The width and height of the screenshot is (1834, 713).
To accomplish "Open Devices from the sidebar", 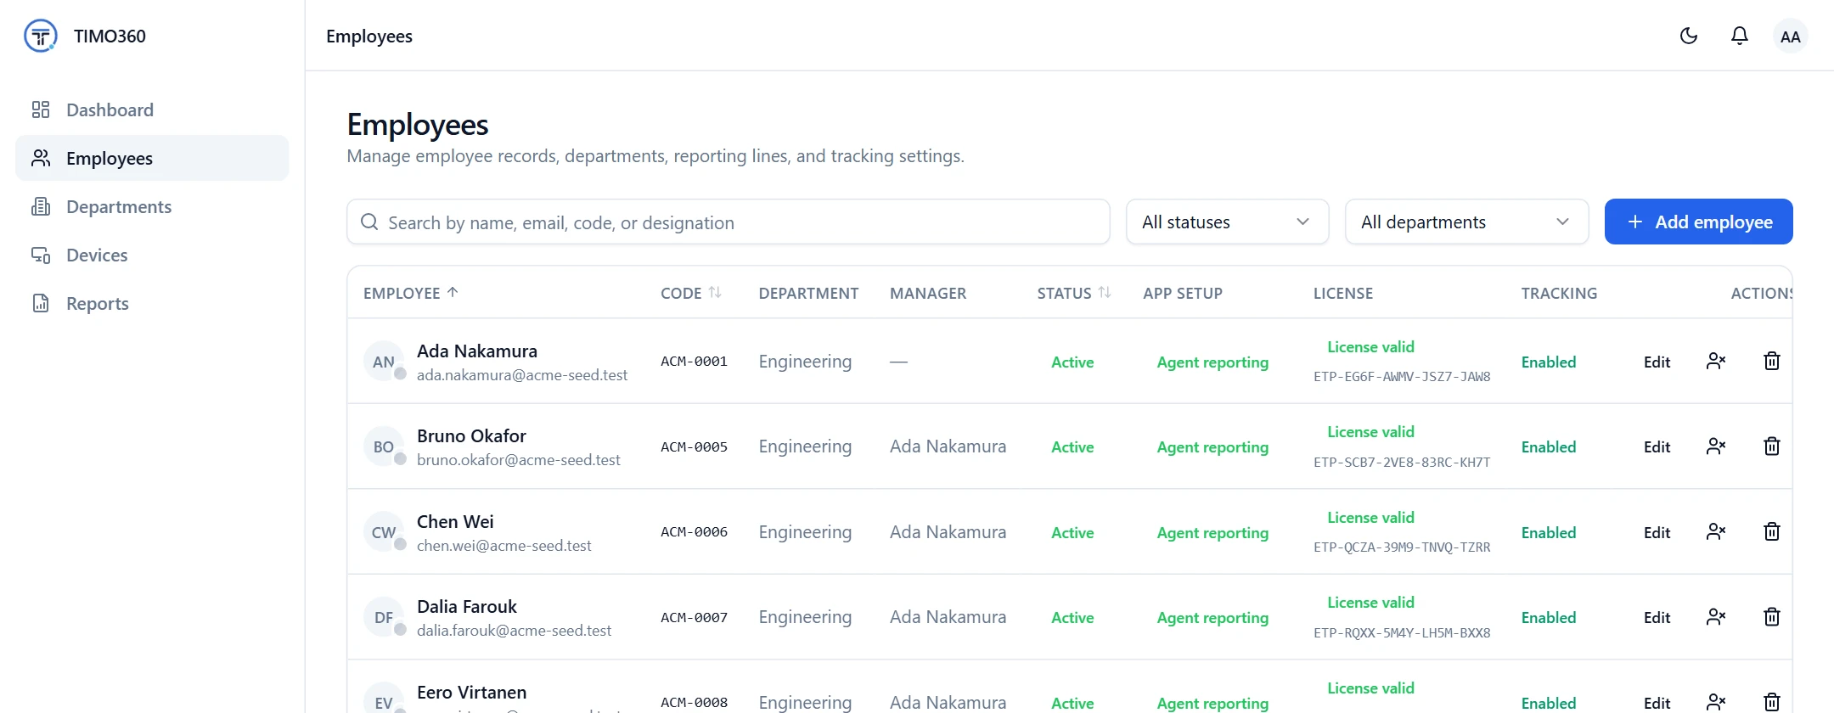I will (x=152, y=255).
